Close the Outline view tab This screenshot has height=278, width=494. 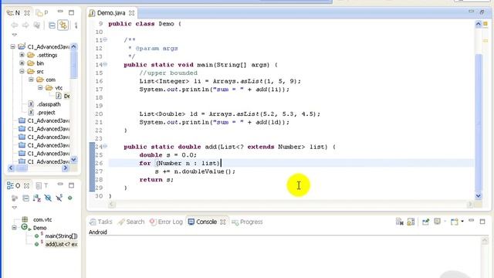pyautogui.click(x=27, y=186)
